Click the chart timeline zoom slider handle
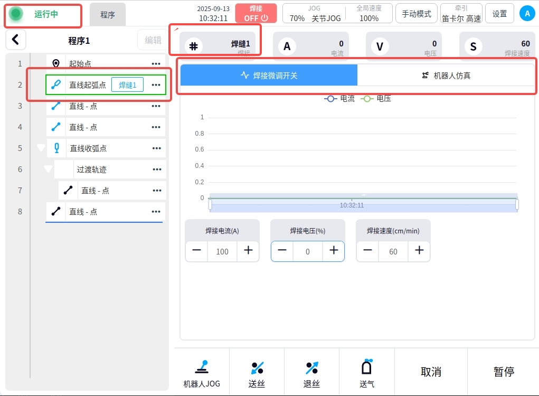 [x=210, y=204]
